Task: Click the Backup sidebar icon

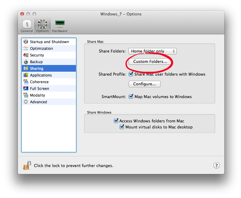Action: pyautogui.click(x=26, y=62)
